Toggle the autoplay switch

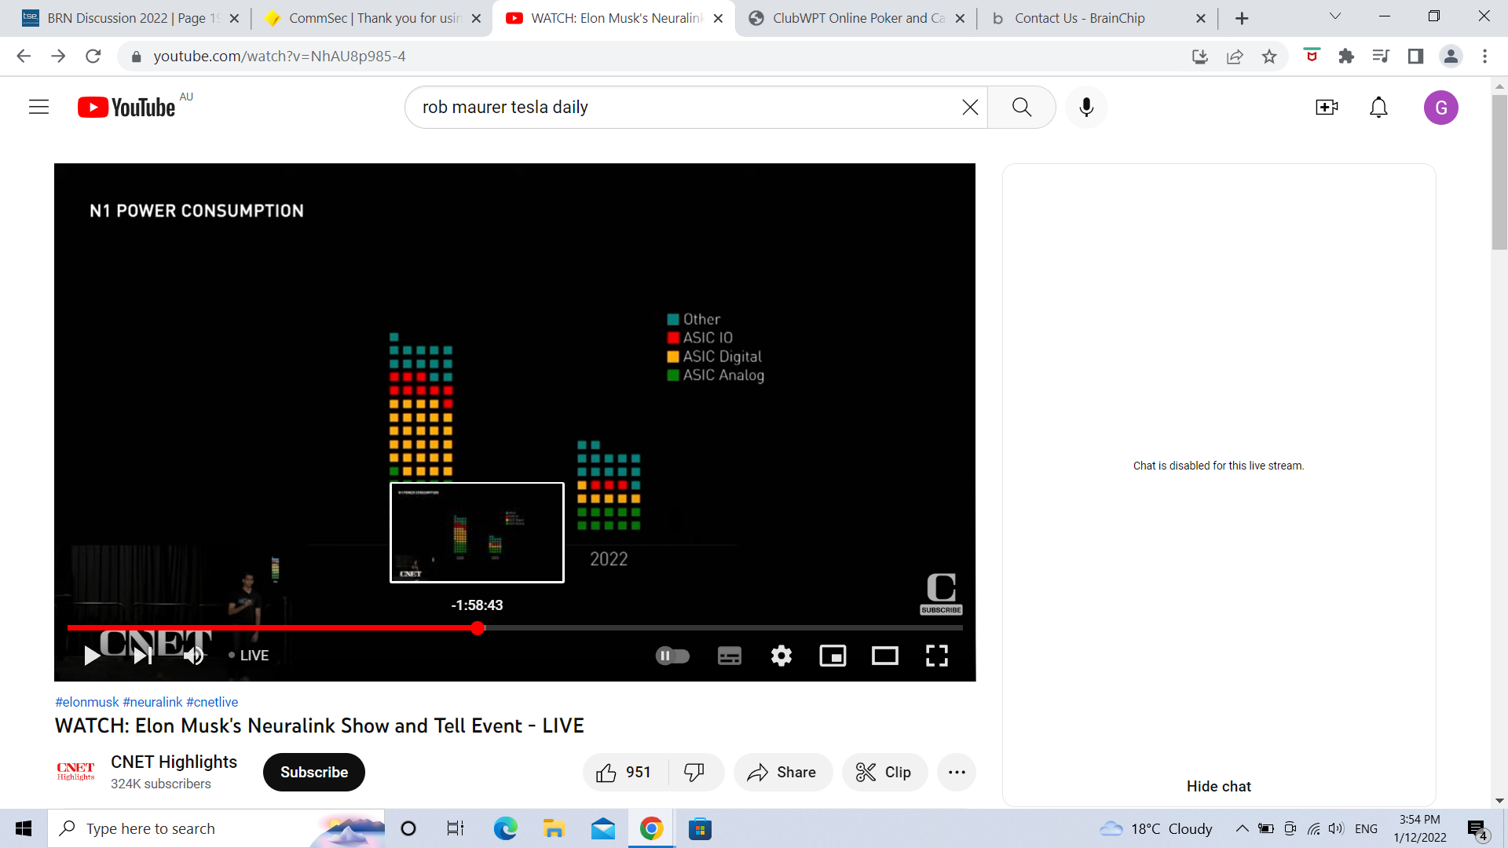click(x=672, y=655)
